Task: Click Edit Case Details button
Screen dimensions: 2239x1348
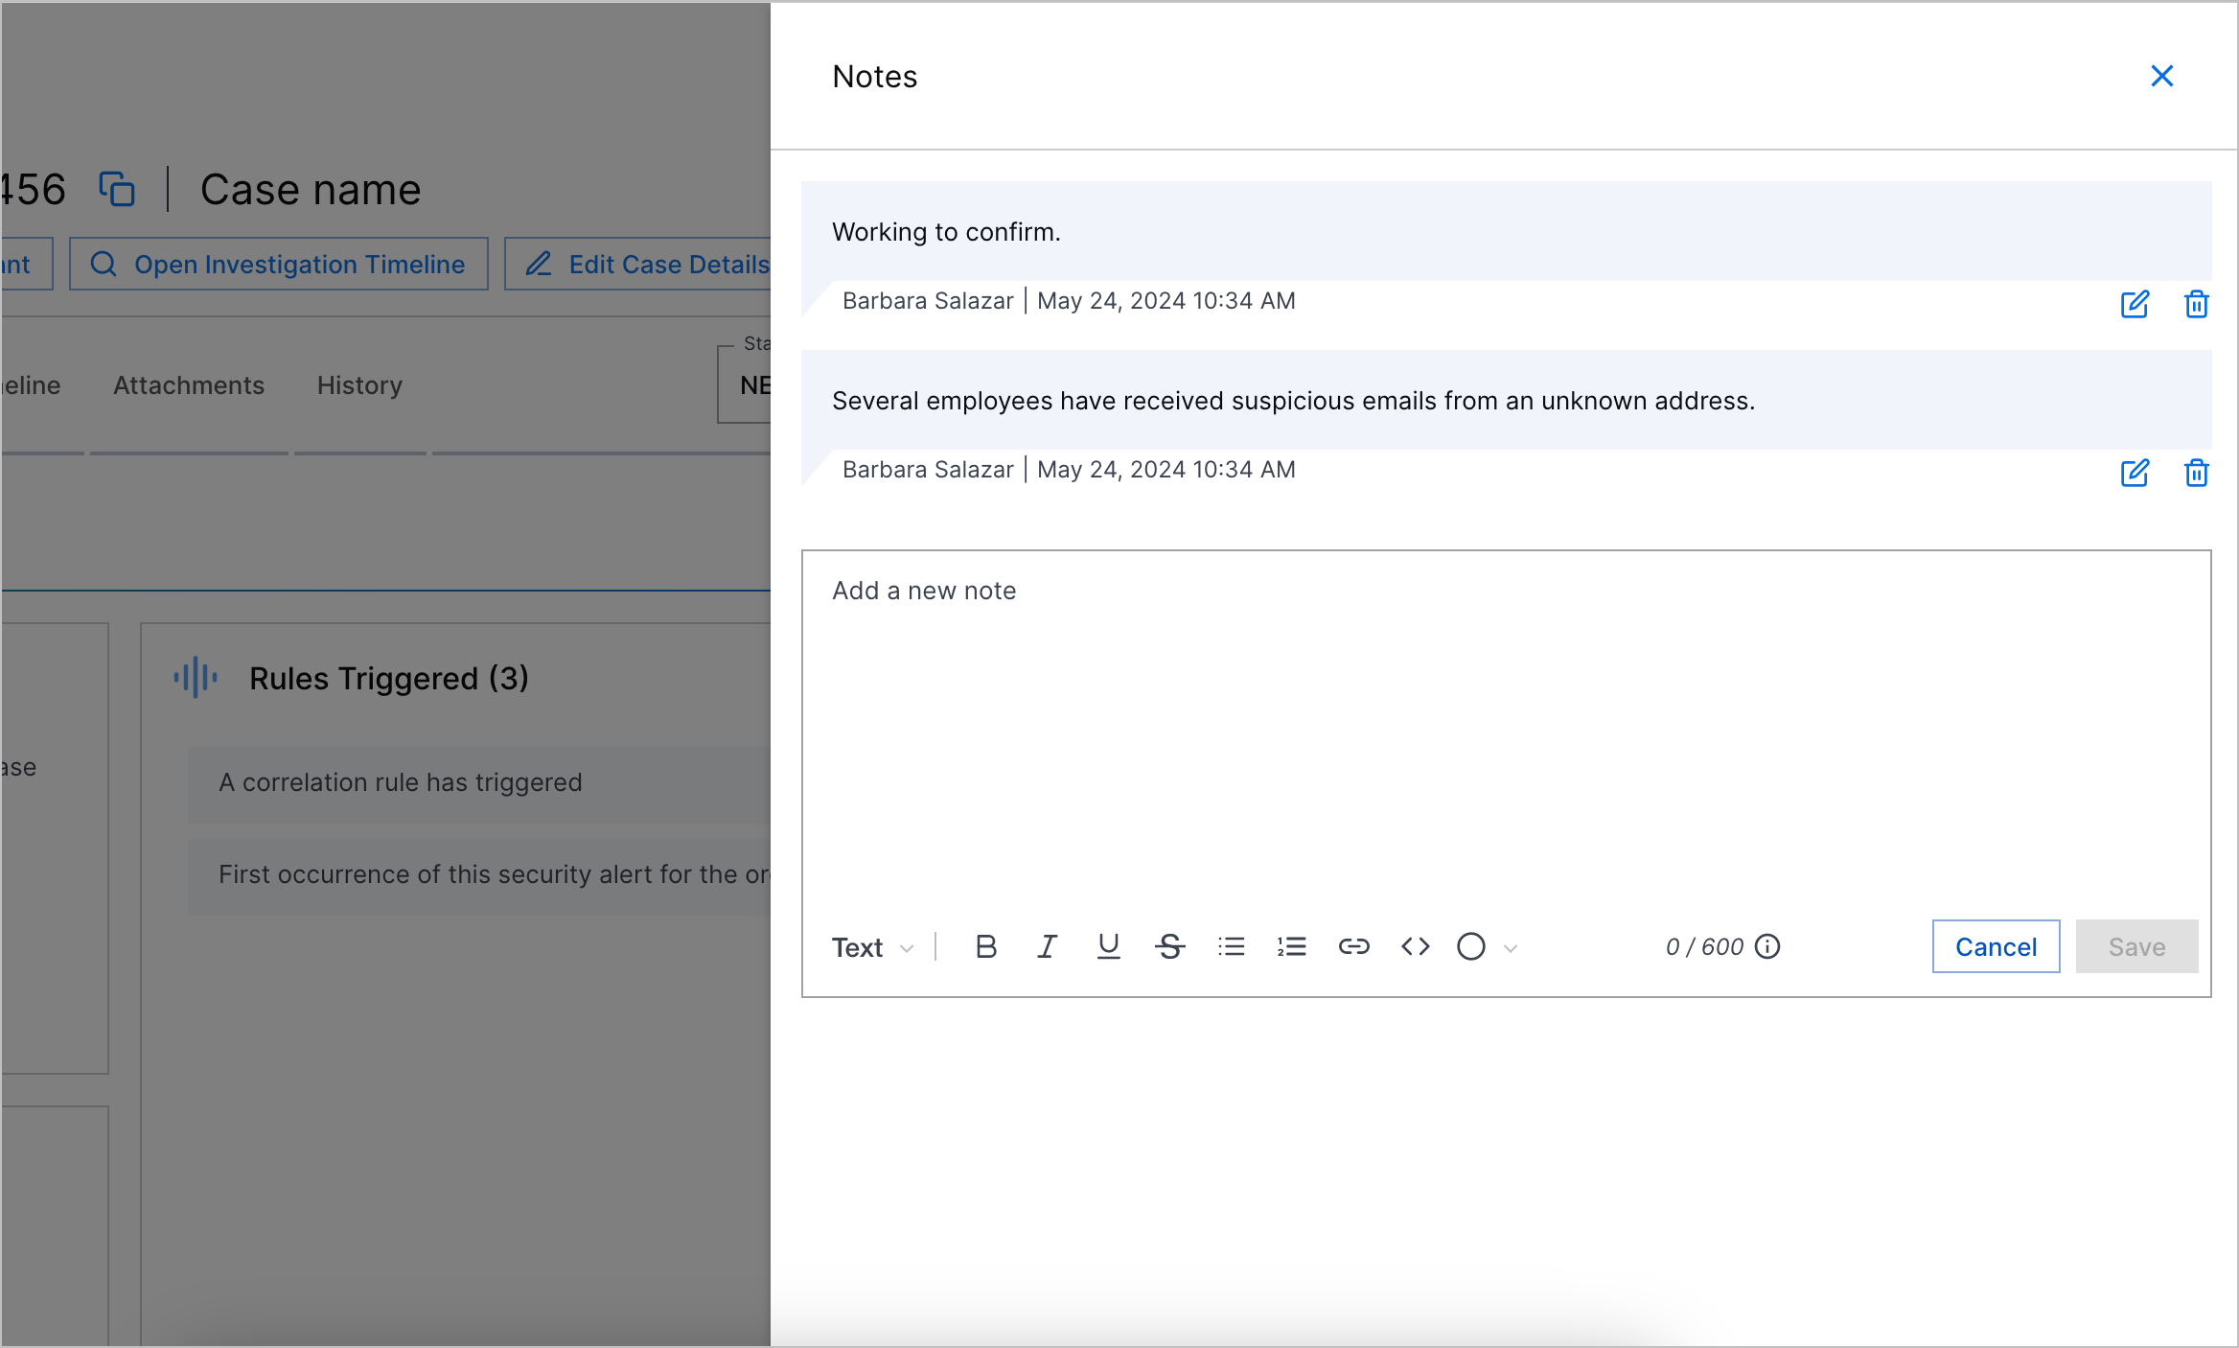Action: pos(637,264)
